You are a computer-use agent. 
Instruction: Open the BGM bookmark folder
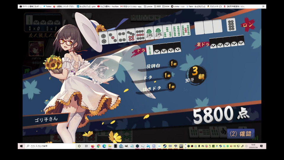(166, 6)
